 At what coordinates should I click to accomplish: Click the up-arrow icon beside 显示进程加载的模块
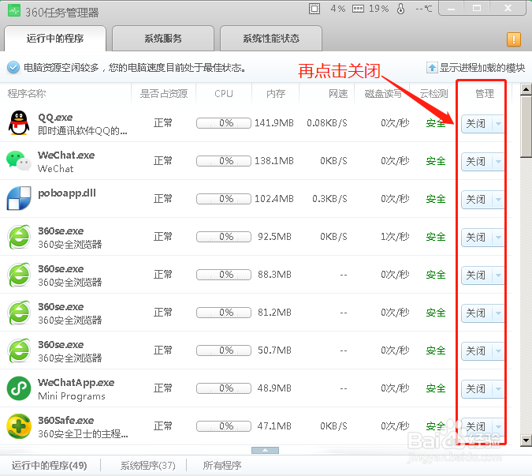coord(432,68)
